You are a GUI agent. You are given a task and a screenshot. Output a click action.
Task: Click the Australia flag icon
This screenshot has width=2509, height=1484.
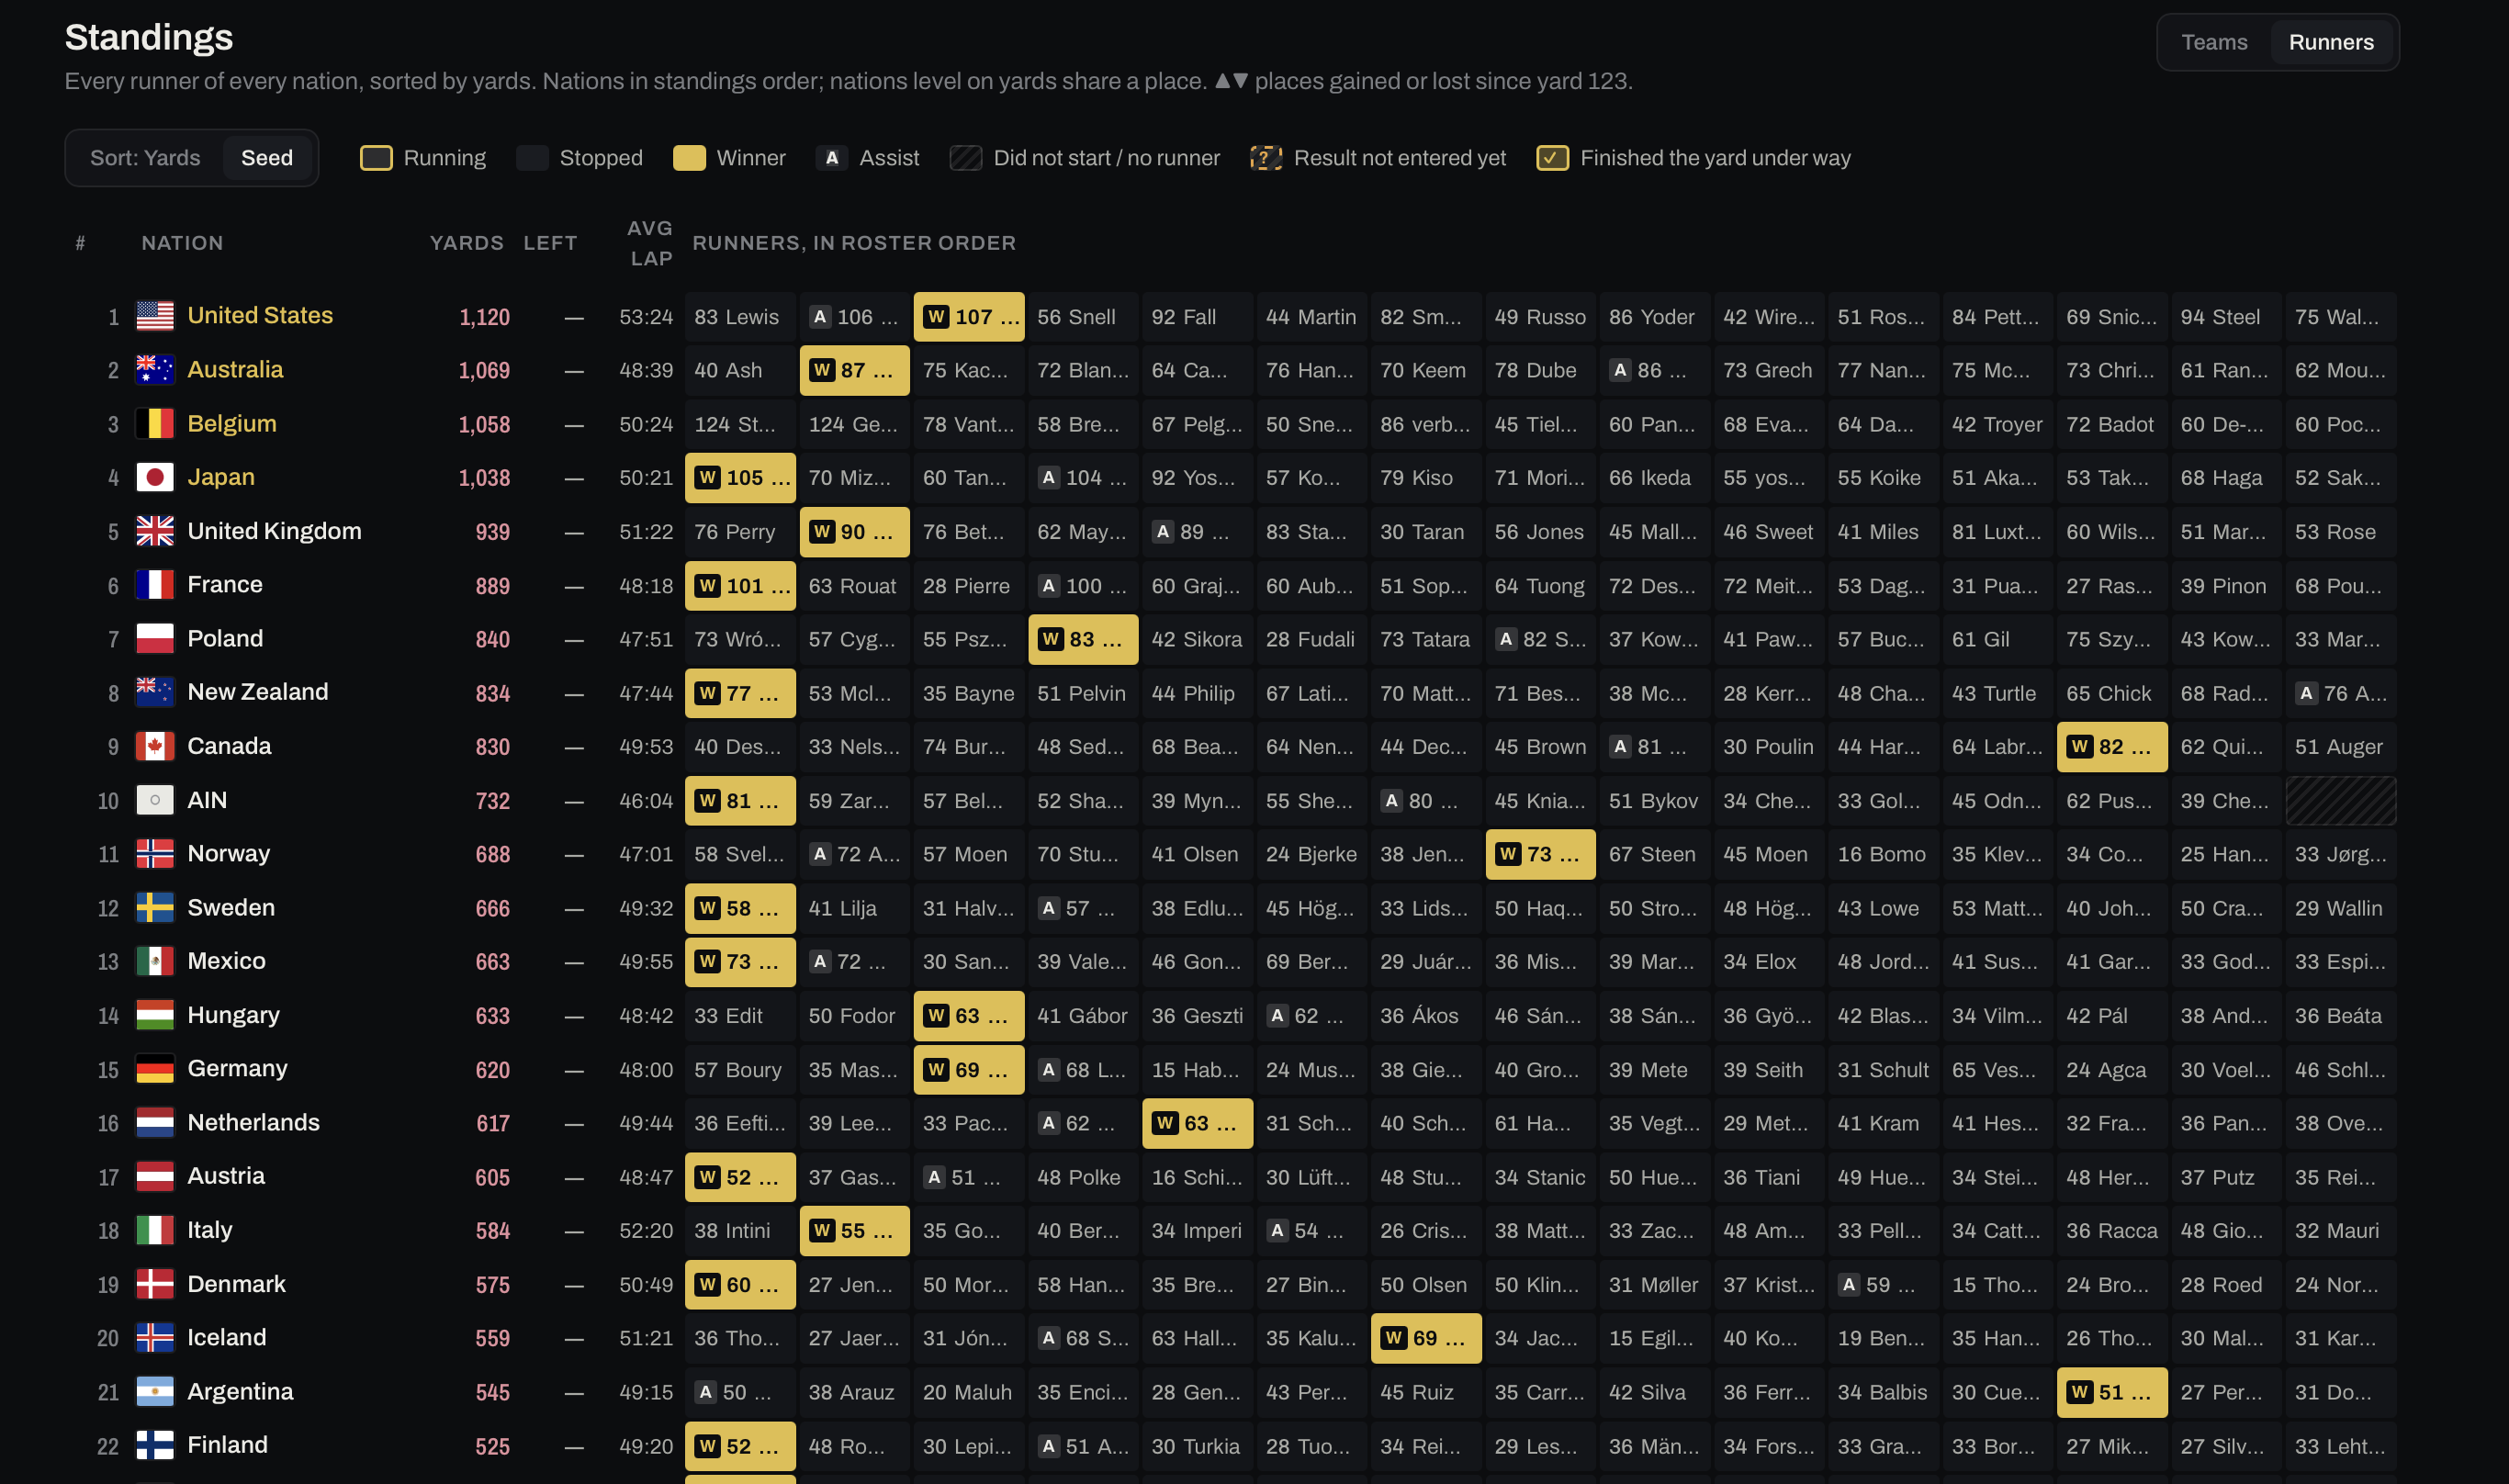click(x=155, y=370)
